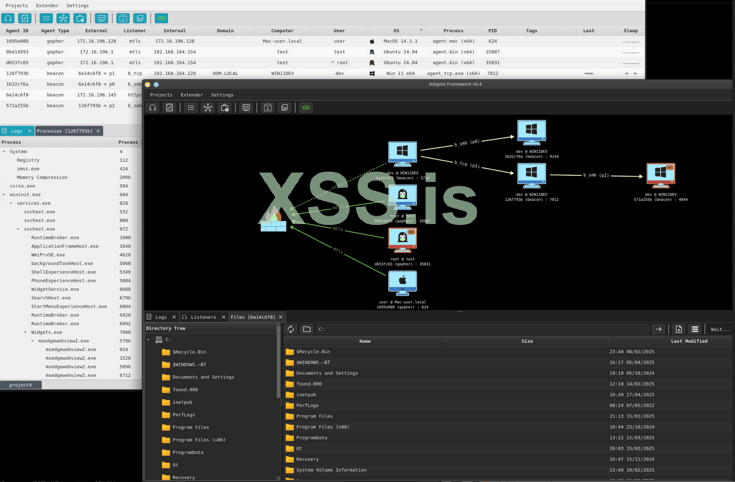Open the Extender menu in dark window
735x482 pixels.
[192, 95]
